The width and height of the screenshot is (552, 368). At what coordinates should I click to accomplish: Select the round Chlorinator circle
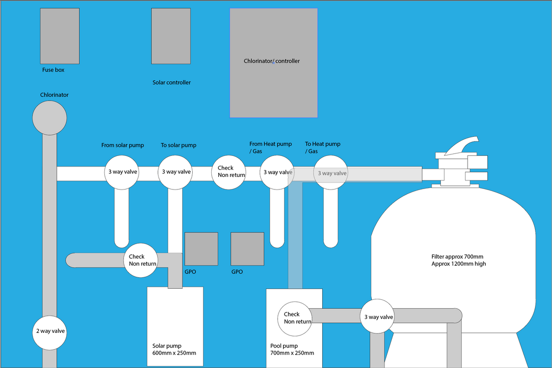[49, 118]
